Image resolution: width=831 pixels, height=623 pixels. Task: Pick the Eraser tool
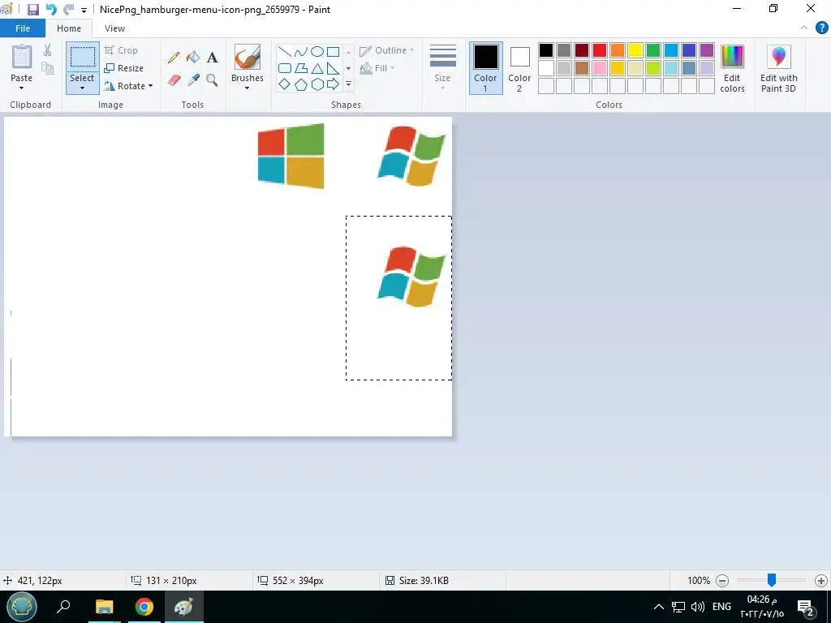(174, 80)
